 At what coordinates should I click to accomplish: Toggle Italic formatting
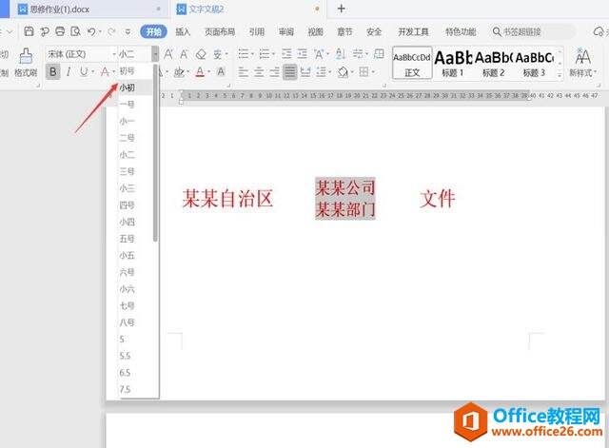[x=69, y=72]
